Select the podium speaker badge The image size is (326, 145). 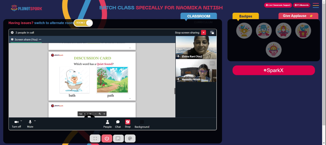coord(303,31)
